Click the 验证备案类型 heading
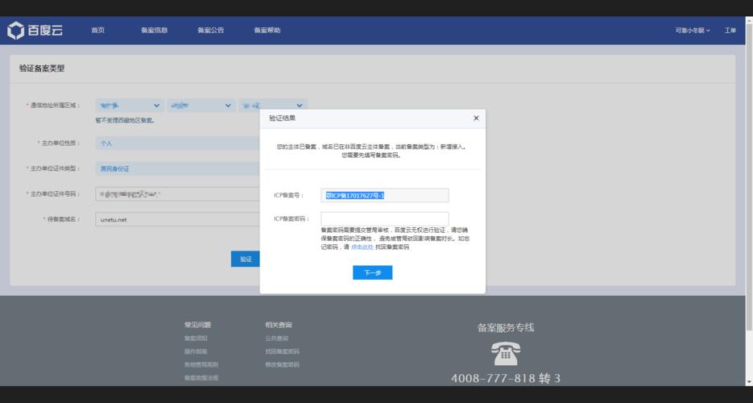 coord(42,69)
